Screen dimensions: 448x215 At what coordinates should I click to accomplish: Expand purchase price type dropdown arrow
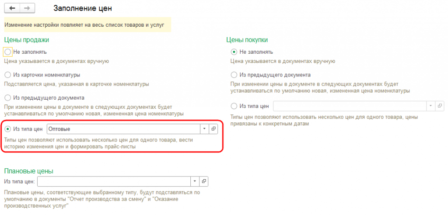pos(430,106)
